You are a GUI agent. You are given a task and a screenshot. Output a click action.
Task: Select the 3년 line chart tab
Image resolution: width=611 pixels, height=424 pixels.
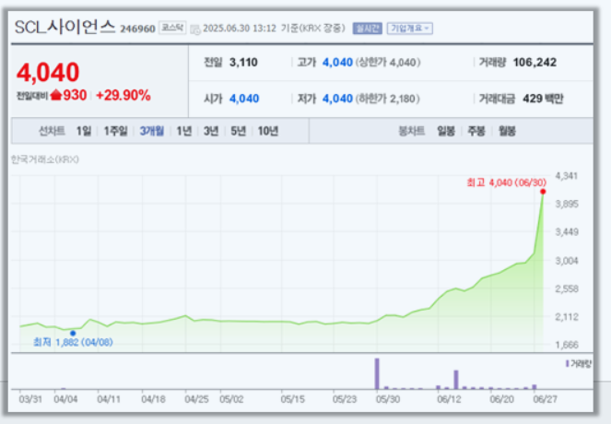[x=211, y=131]
